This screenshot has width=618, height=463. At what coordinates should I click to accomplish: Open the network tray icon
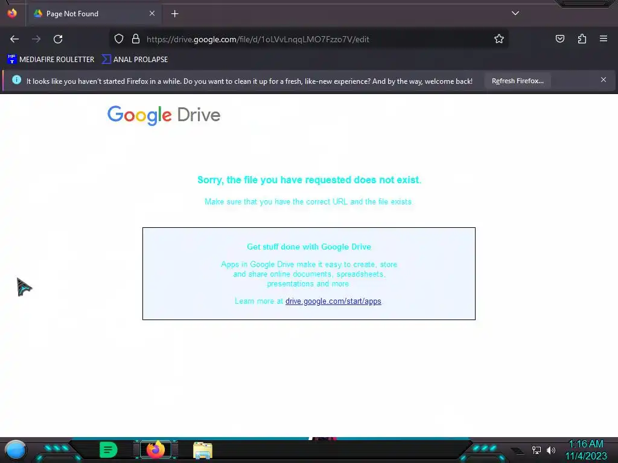tap(537, 450)
